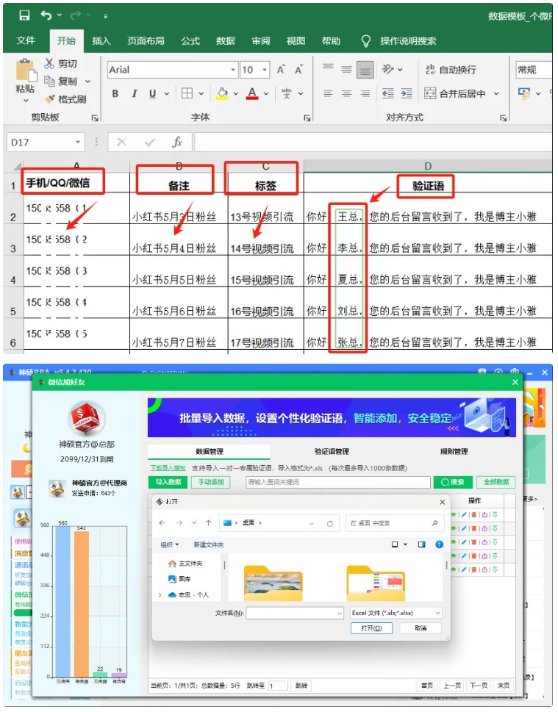Center text horizontally in cell
This screenshot has height=712, width=558.
[347, 93]
